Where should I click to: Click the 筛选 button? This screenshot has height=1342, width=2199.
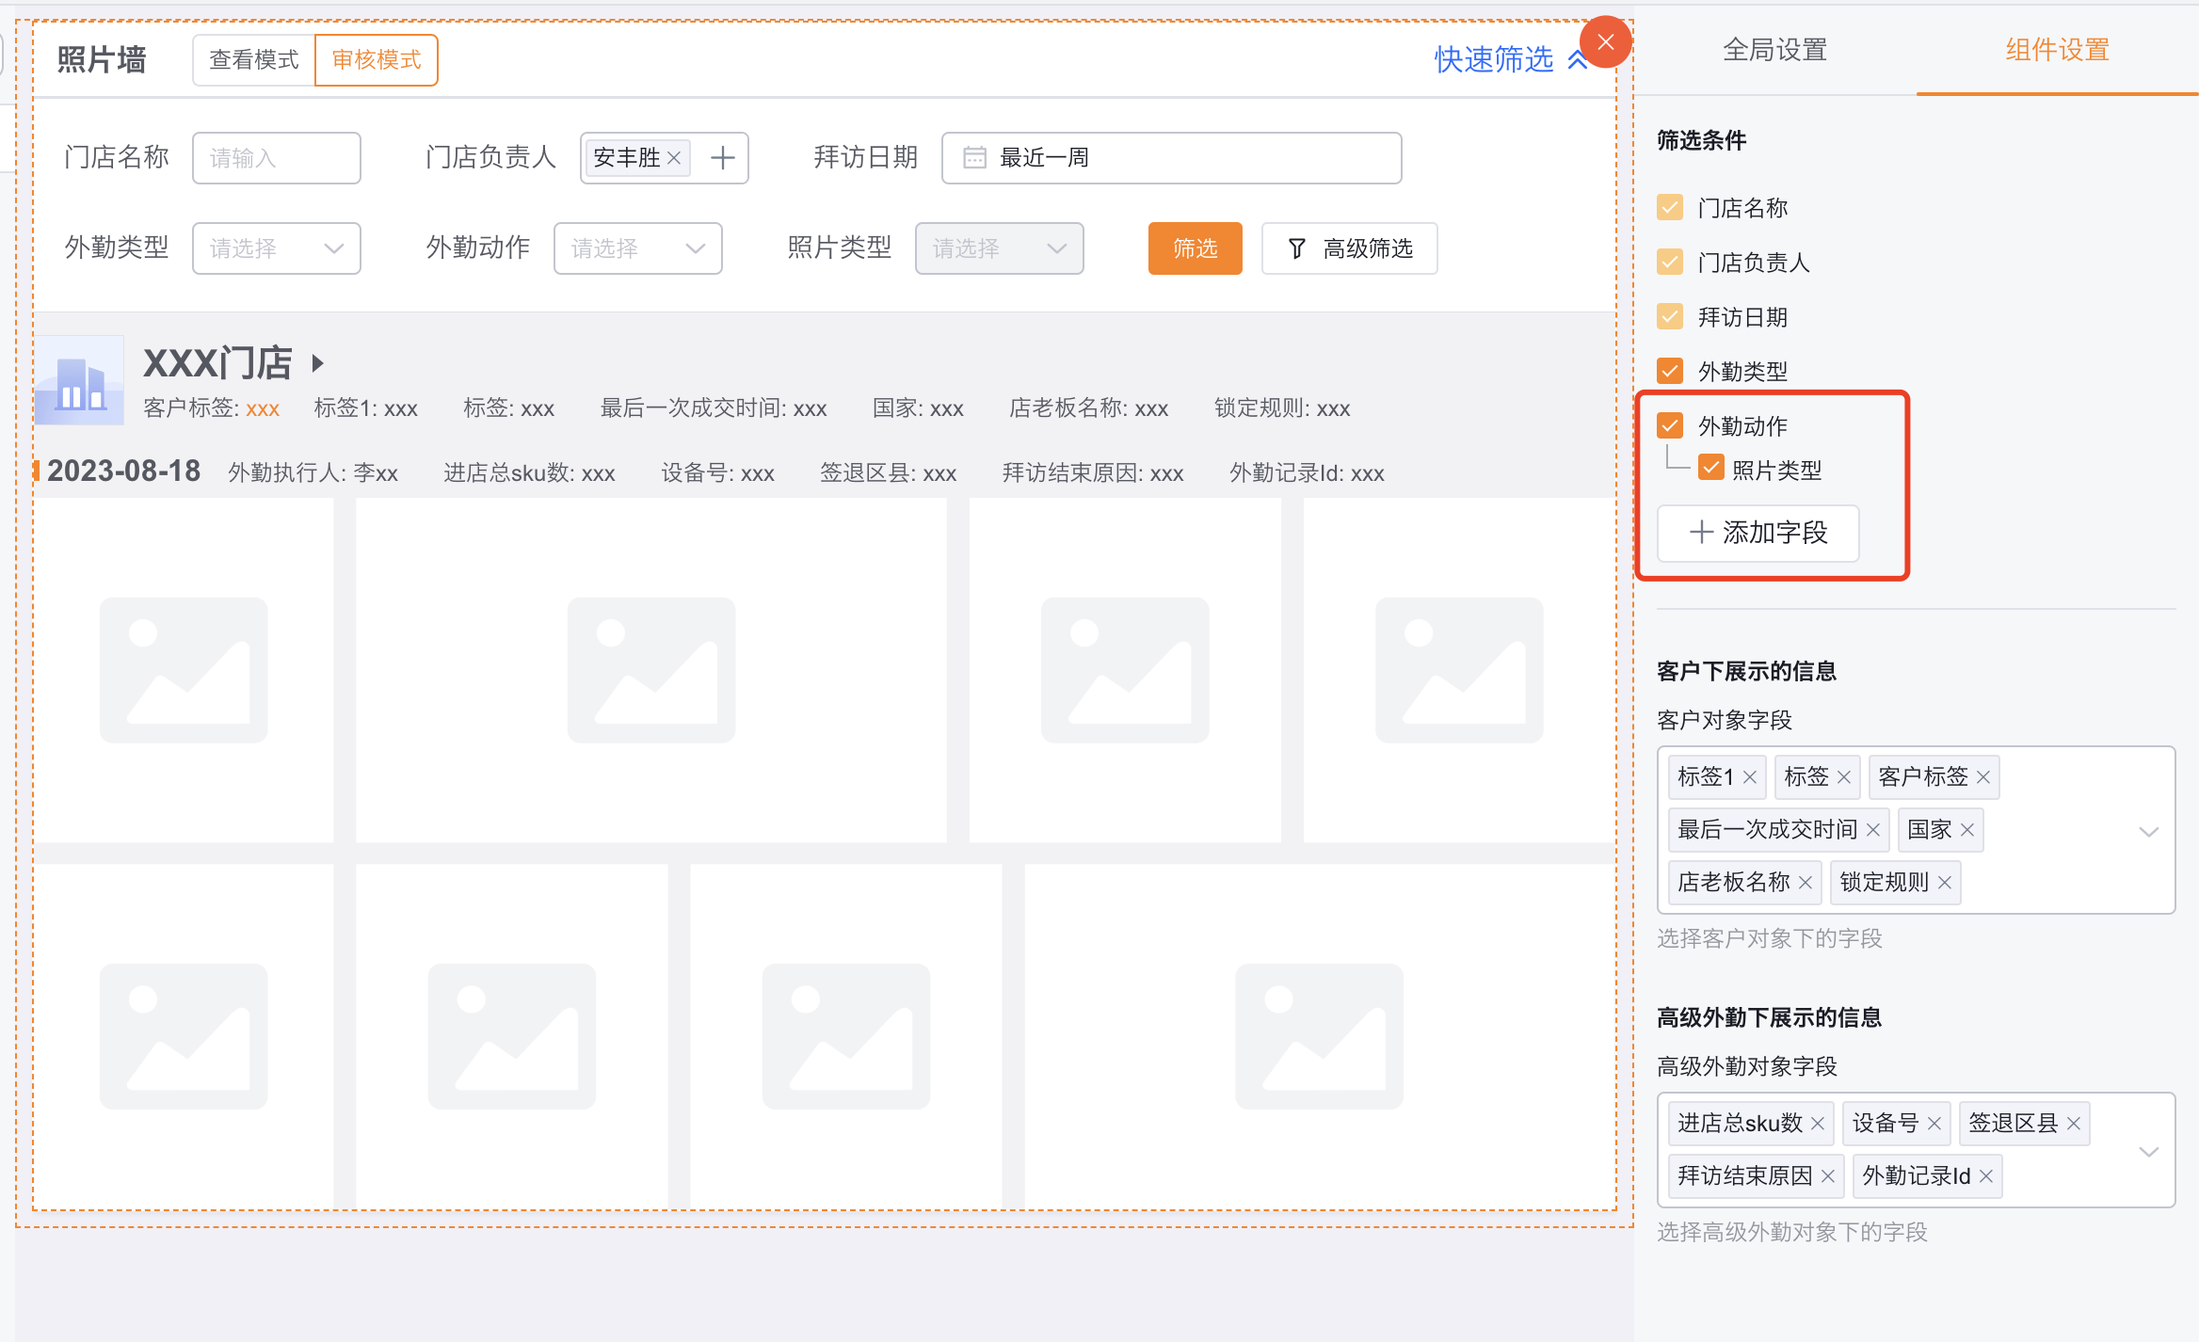pyautogui.click(x=1195, y=248)
